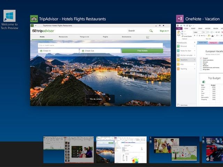Click the City or hotel name field
This screenshot has height=167, width=223.
click(x=100, y=45)
